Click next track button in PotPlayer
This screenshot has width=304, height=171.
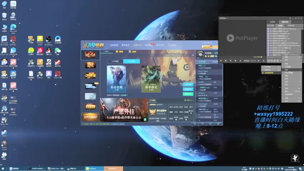pyautogui.click(x=235, y=61)
